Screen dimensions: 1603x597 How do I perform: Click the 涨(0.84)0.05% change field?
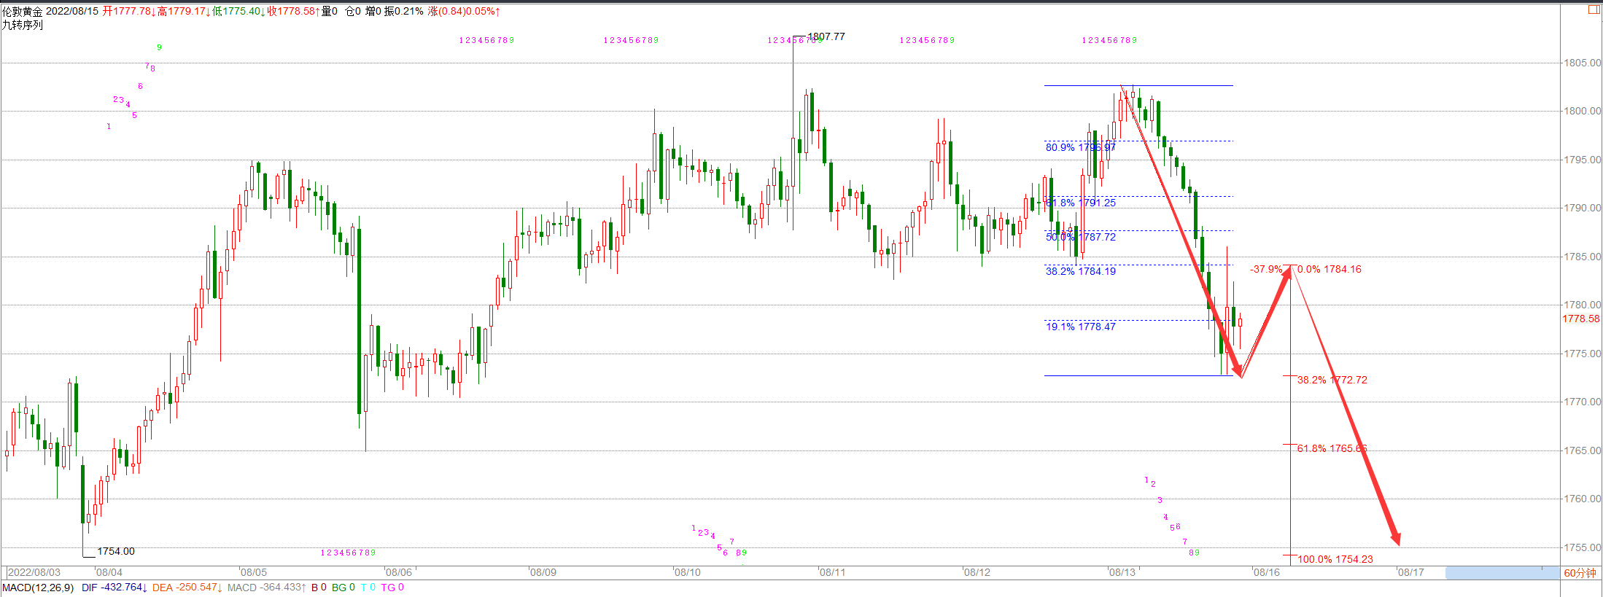tap(465, 12)
